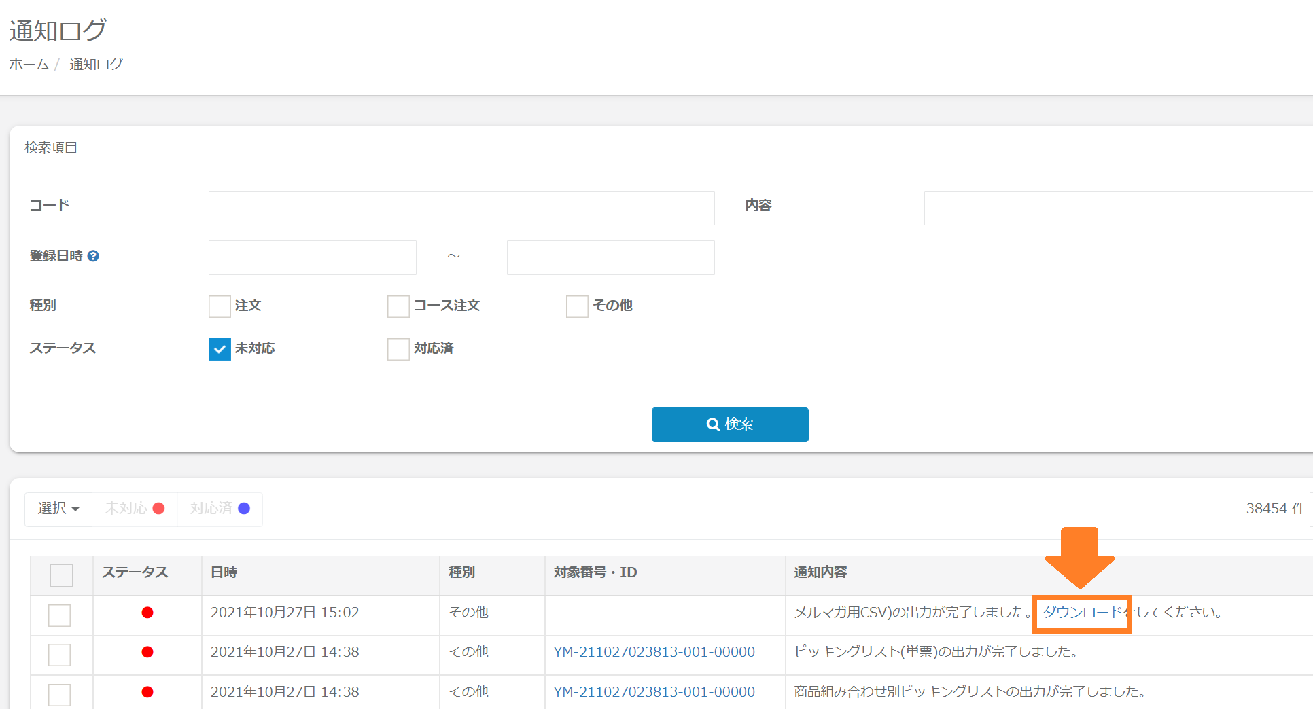Select the 15:02 notification row checkbox
The image size is (1313, 709).
pyautogui.click(x=59, y=615)
